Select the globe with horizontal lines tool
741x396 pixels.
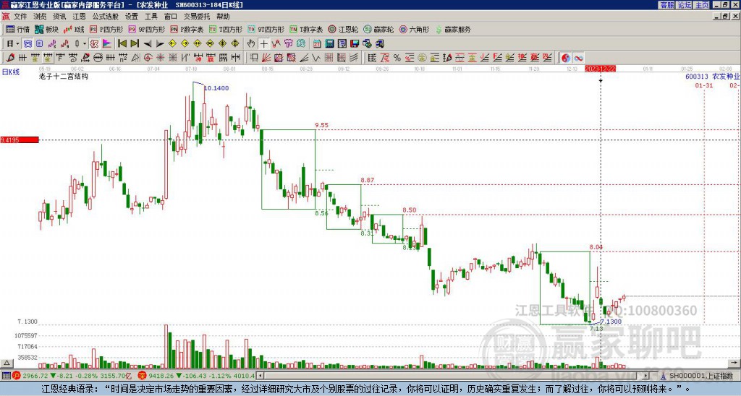[98, 58]
